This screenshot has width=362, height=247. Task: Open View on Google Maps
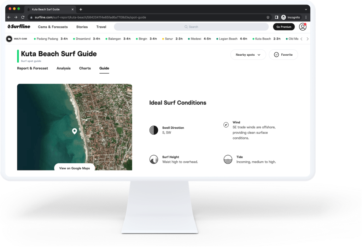pos(74,168)
